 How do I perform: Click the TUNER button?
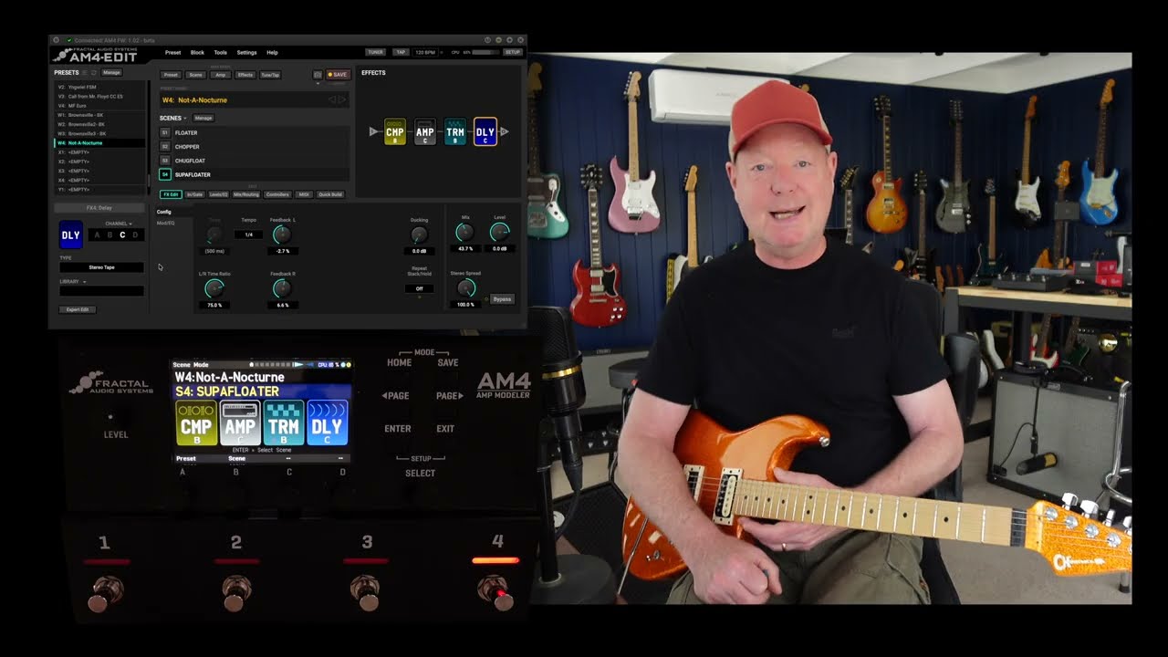coord(375,52)
